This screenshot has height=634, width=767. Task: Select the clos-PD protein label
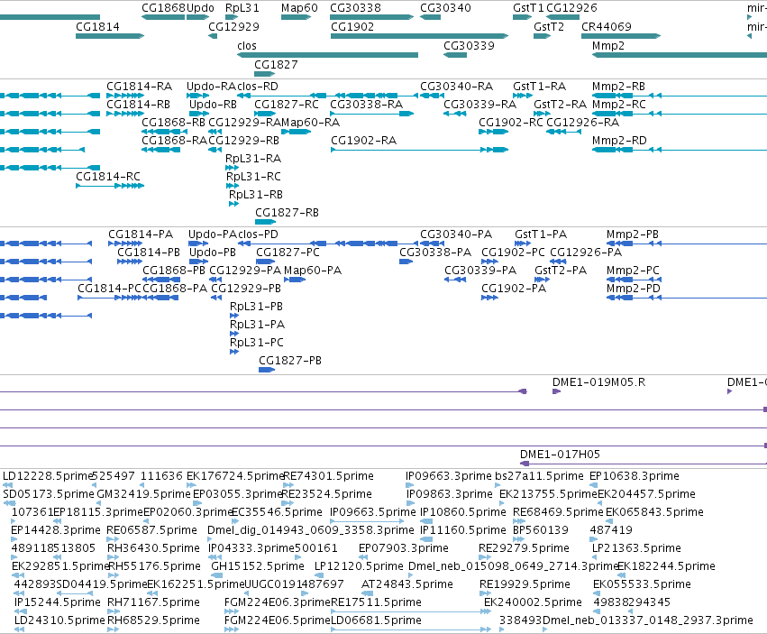259,234
